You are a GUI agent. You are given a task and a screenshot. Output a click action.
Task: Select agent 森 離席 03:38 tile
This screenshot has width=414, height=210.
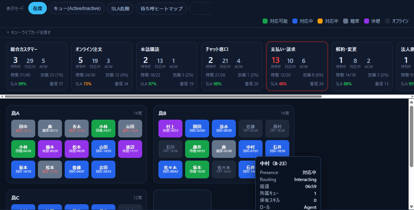point(224,149)
